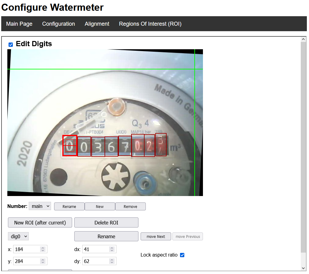Click the New number button
Viewport: 309px width, 274px height.
coord(100,207)
